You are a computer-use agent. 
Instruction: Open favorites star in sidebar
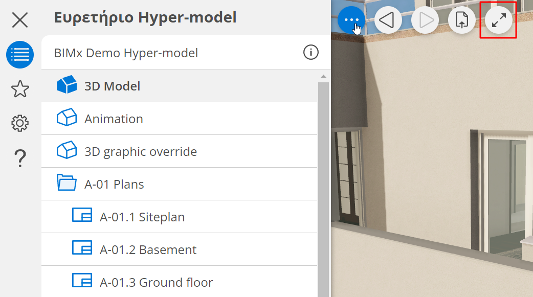tap(20, 89)
